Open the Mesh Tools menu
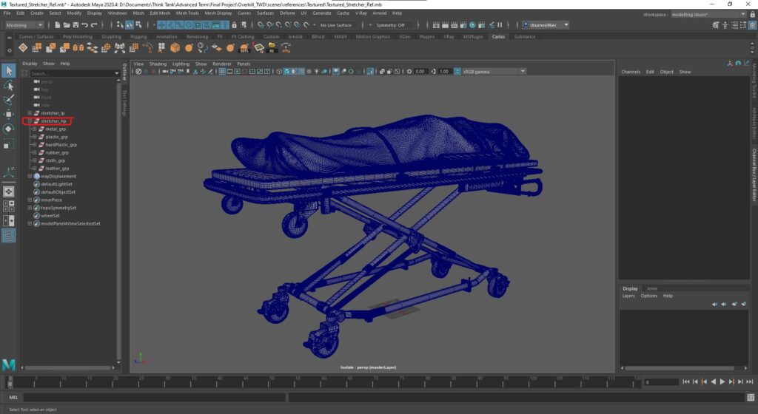The width and height of the screenshot is (758, 414). tap(187, 13)
